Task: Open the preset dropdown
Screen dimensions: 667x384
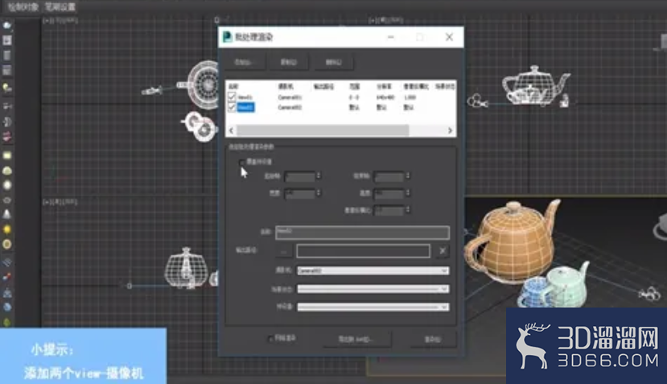Action: point(373,307)
